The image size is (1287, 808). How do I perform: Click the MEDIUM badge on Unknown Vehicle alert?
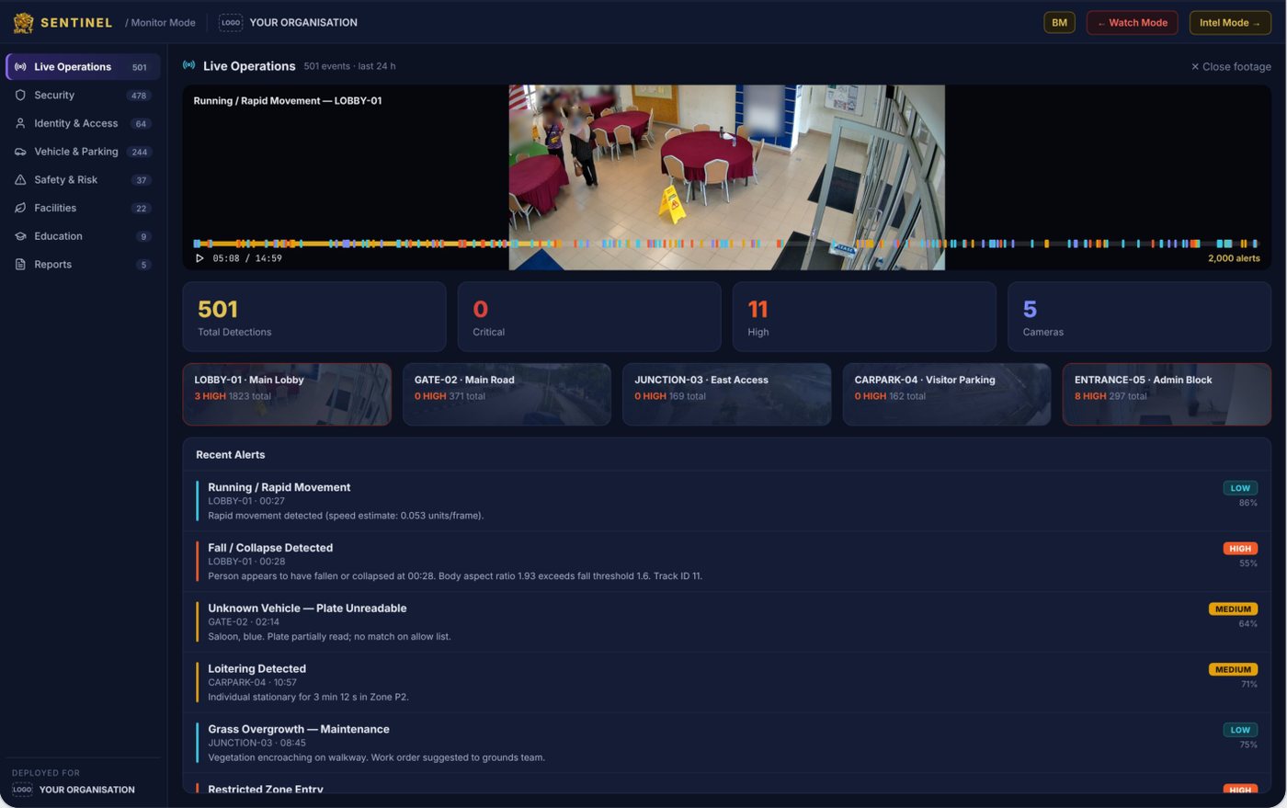1233,609
